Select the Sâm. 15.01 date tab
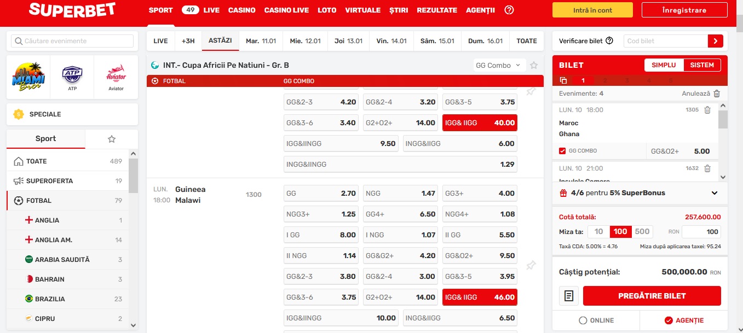 pos(437,41)
